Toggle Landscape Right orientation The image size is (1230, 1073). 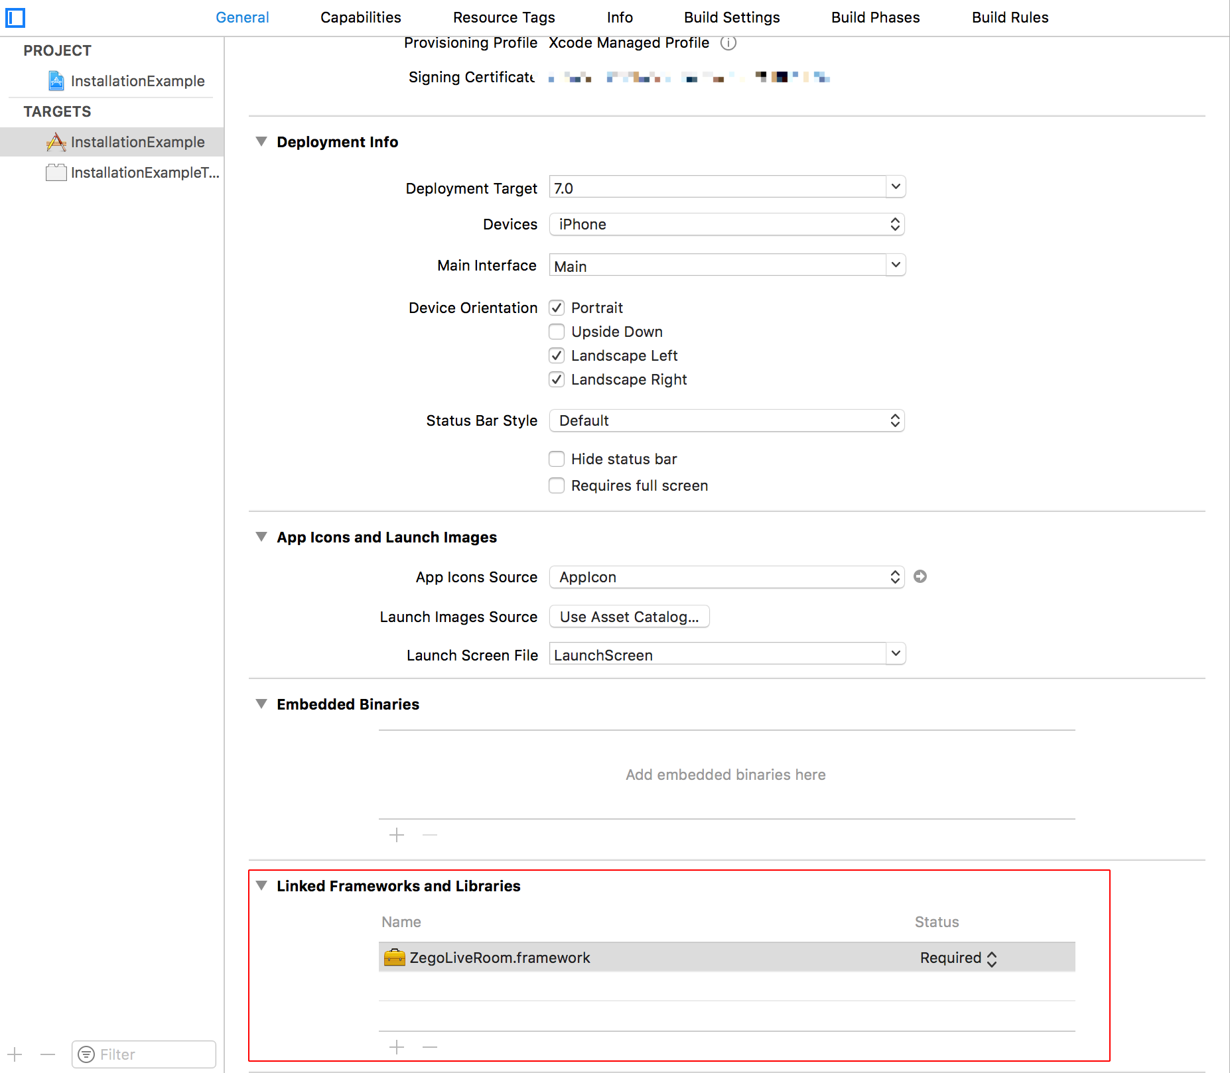pos(557,379)
